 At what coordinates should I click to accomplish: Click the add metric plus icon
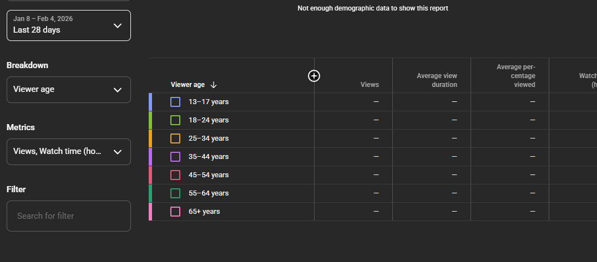pyautogui.click(x=314, y=76)
